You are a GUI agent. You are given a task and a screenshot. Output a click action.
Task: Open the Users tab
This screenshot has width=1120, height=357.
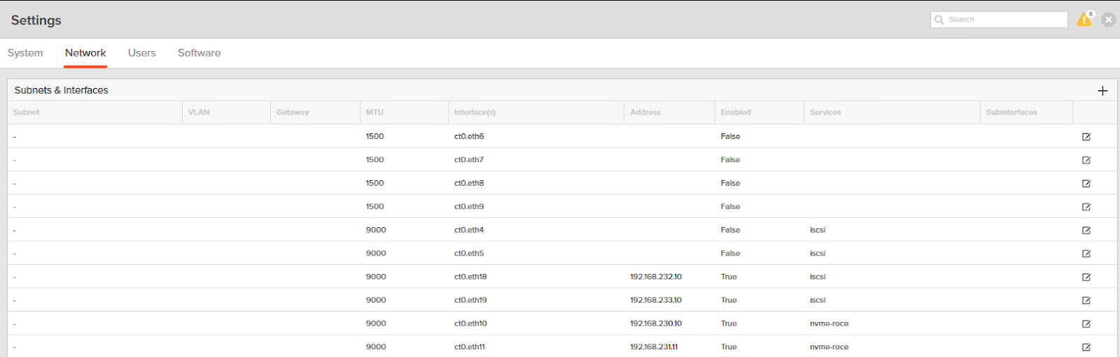click(142, 53)
